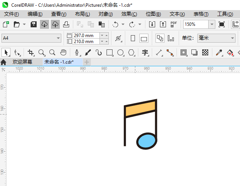Select the Polygon tool
This screenshot has width=240, height=186.
click(131, 52)
